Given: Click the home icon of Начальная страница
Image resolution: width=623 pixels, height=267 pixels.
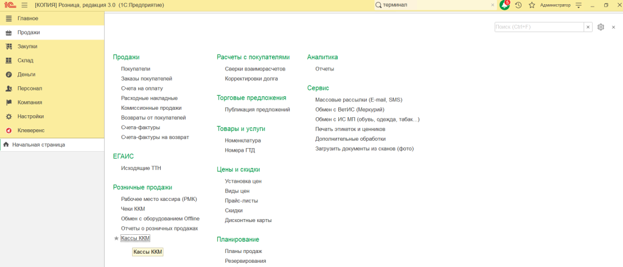Looking at the screenshot, I should click(x=6, y=144).
